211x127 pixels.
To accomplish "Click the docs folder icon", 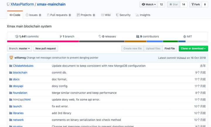I will coord(11,79).
